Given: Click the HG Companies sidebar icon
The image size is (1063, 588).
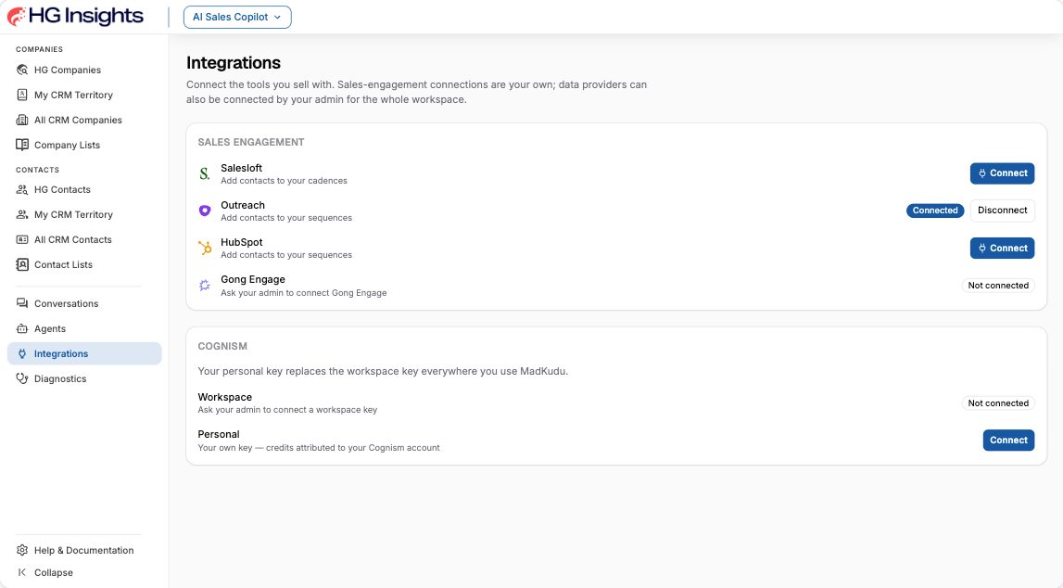Looking at the screenshot, I should coord(22,70).
